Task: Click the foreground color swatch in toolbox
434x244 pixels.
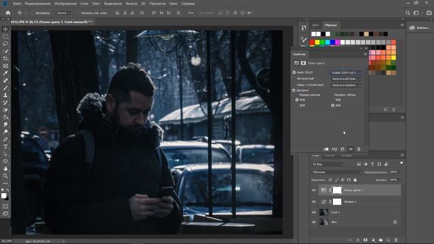Action: pyautogui.click(x=4, y=196)
